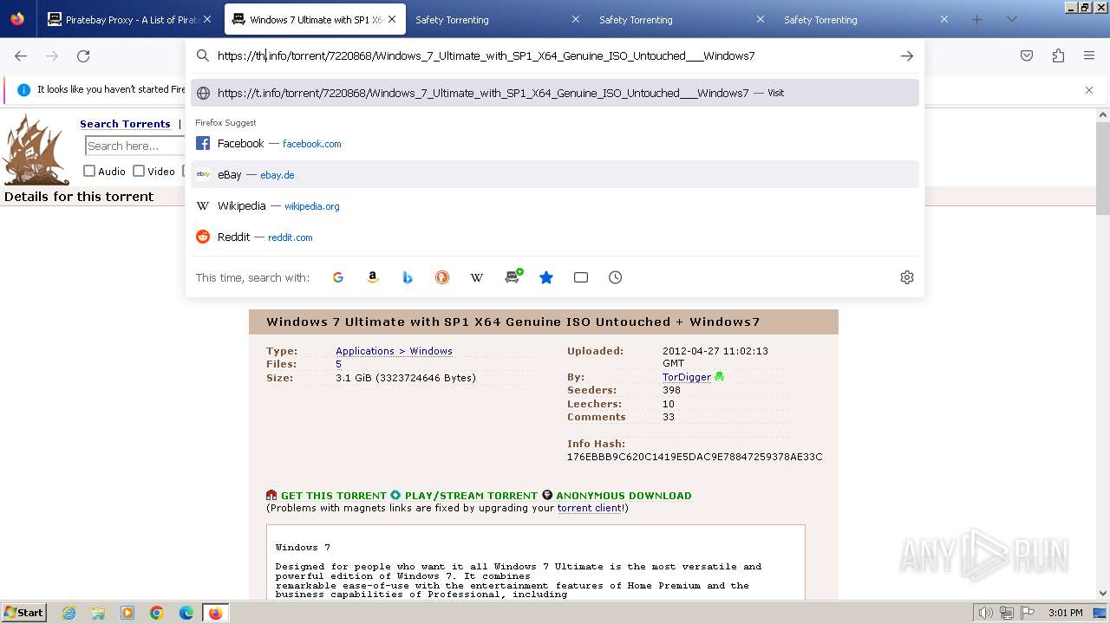Click the Info Hash value text

[x=695, y=457]
